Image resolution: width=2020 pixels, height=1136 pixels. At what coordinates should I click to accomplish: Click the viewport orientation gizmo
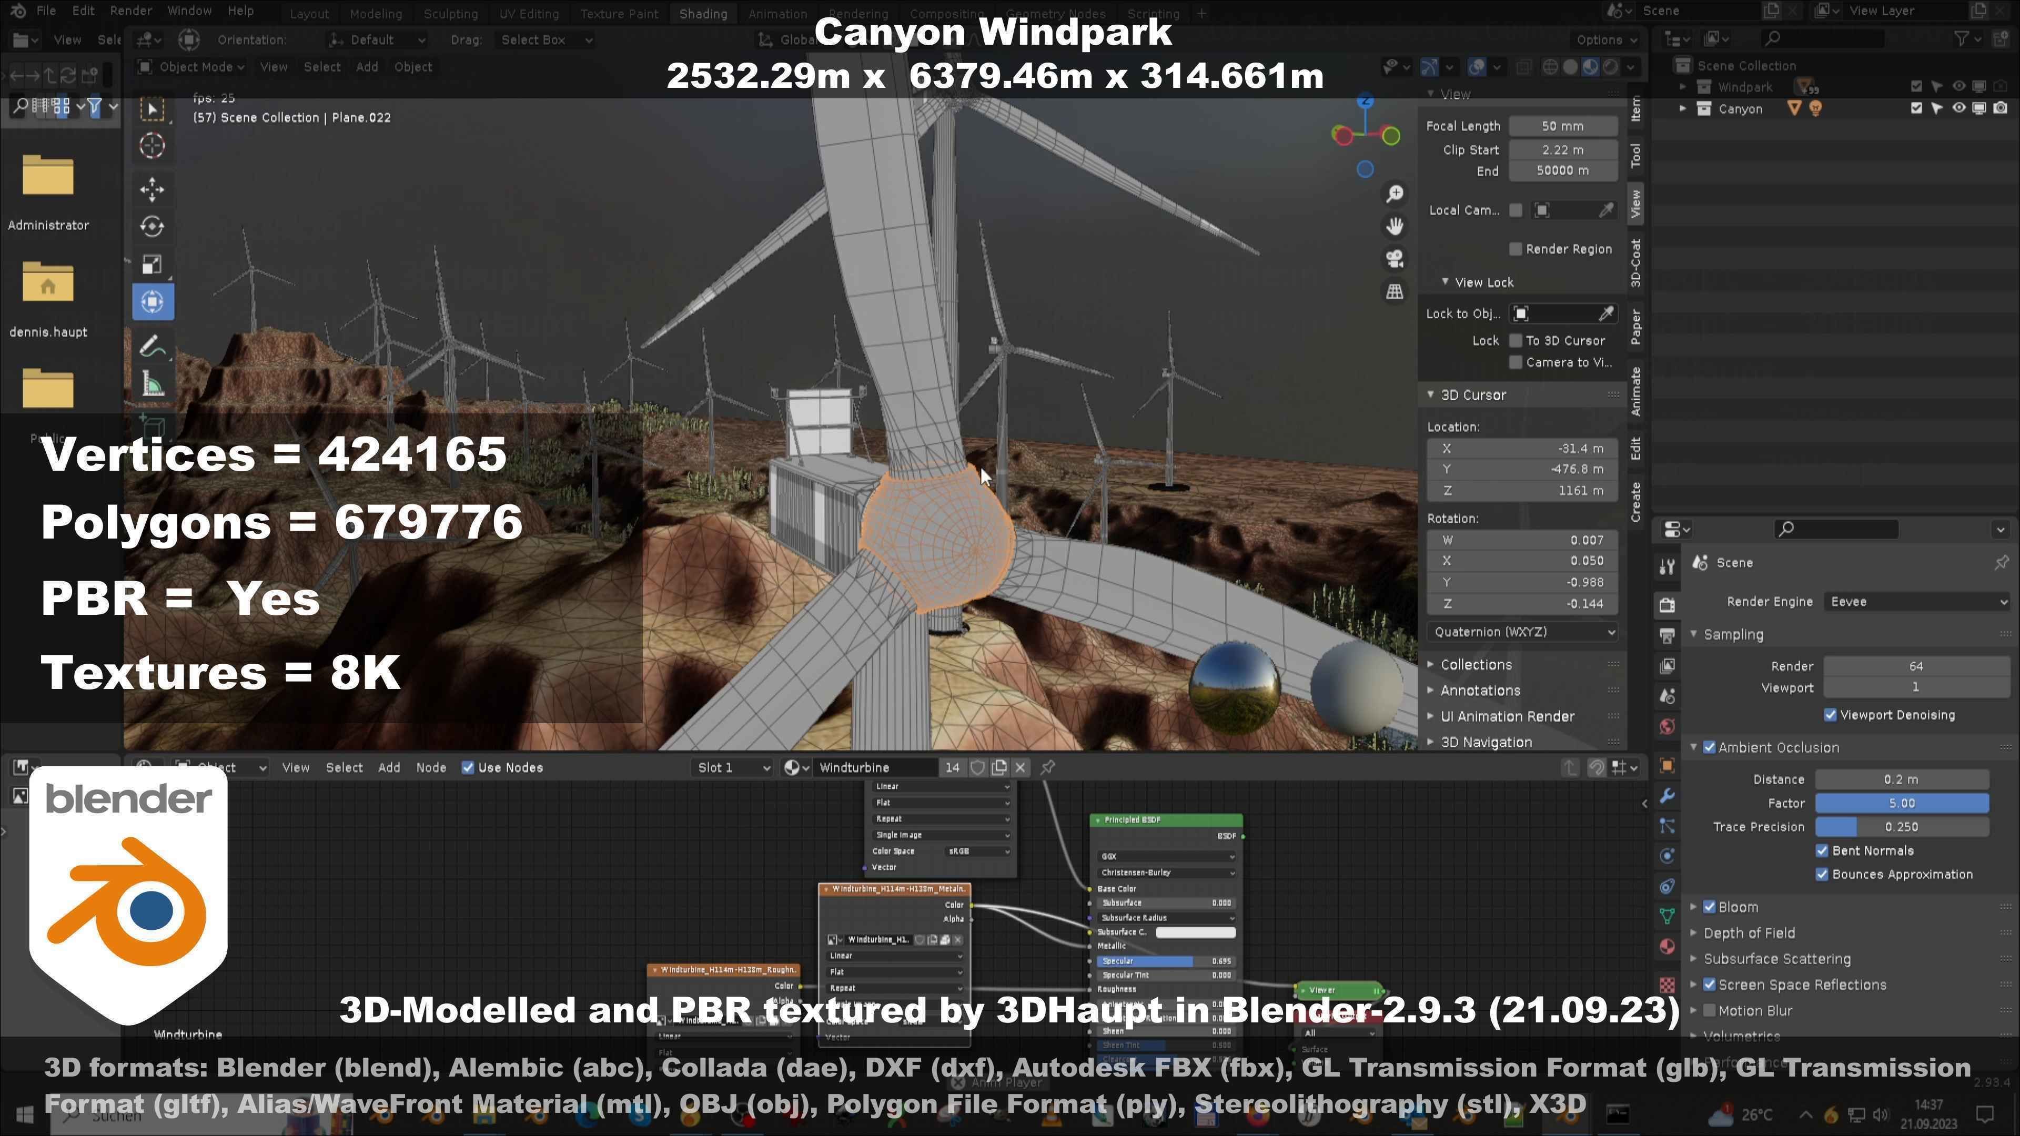1366,136
